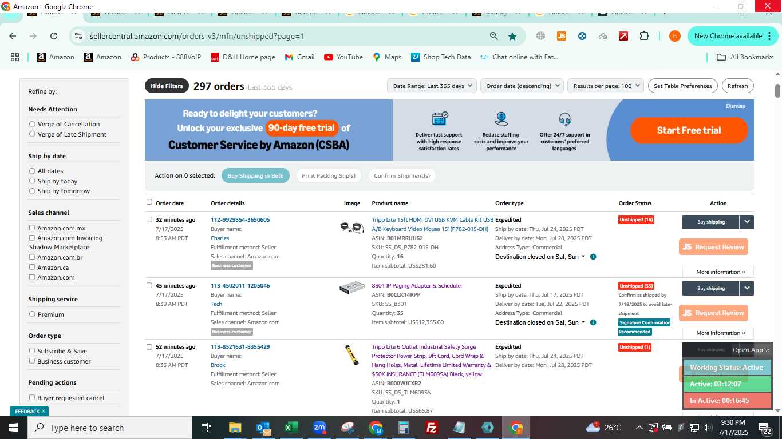Expand Buy shipping arrow for Tech order
This screenshot has height=439, width=782.
tap(747, 288)
